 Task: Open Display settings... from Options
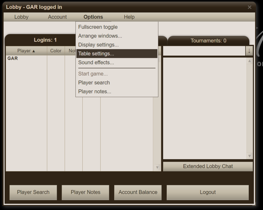pyautogui.click(x=98, y=45)
